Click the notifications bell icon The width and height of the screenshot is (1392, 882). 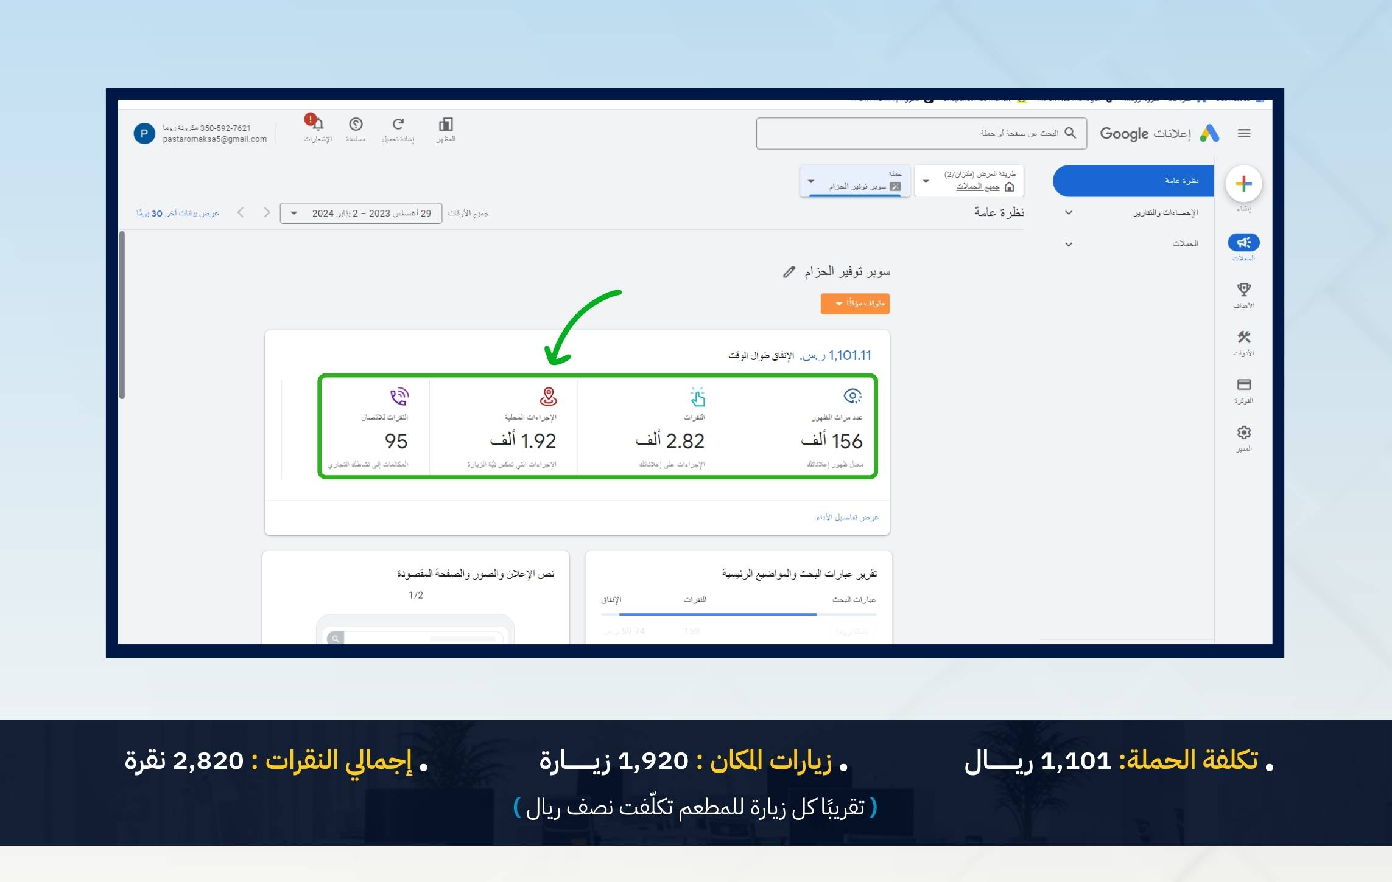click(318, 125)
